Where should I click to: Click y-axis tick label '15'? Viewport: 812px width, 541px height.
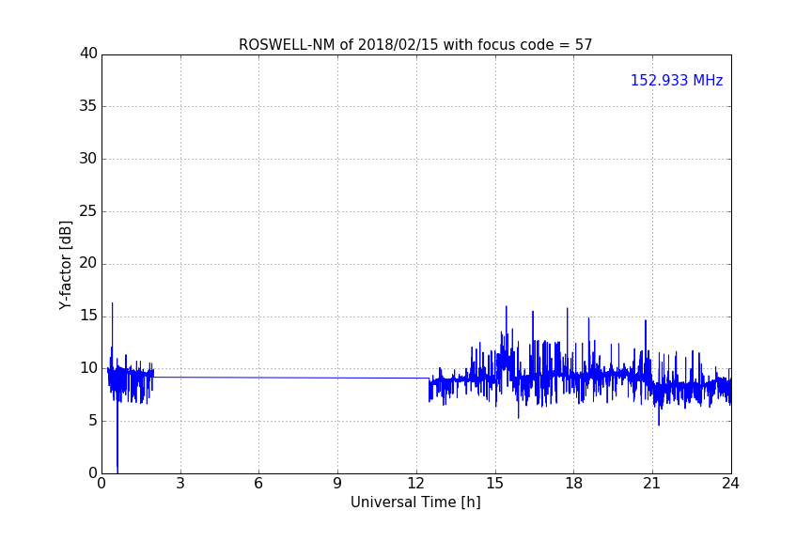88,316
